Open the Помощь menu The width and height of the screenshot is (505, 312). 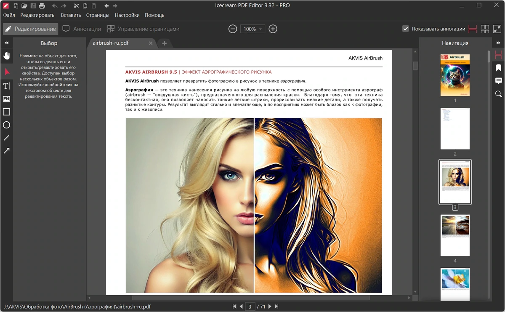pyautogui.click(x=154, y=15)
